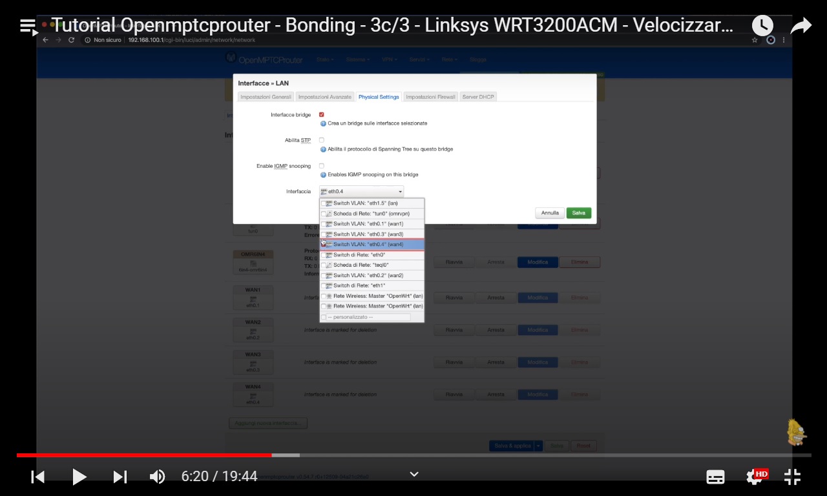Open YouTube subtitles/captions icon

[x=715, y=477]
